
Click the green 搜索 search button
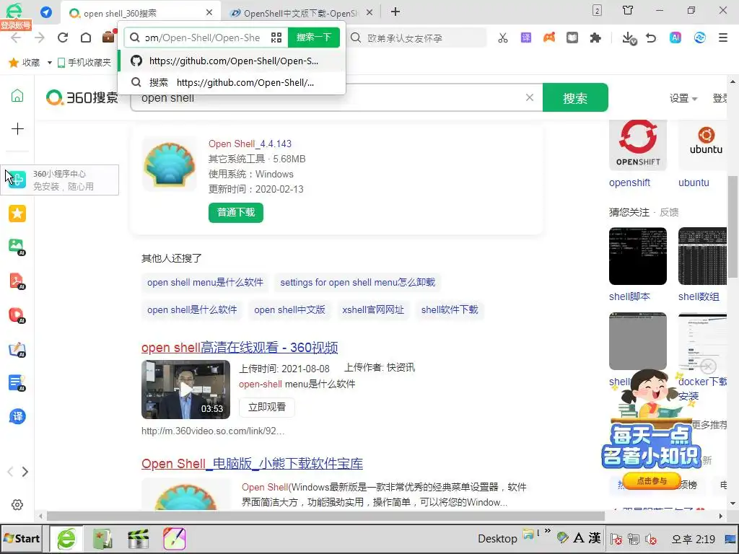coord(575,98)
